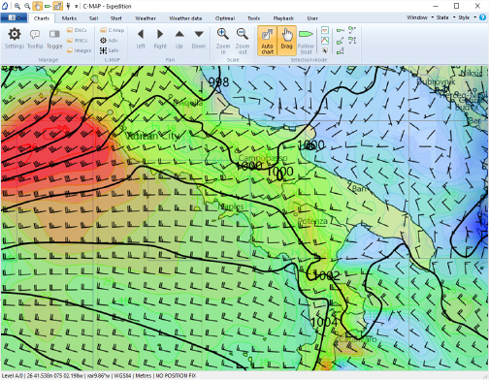Switch to Playback tab

tap(283, 18)
